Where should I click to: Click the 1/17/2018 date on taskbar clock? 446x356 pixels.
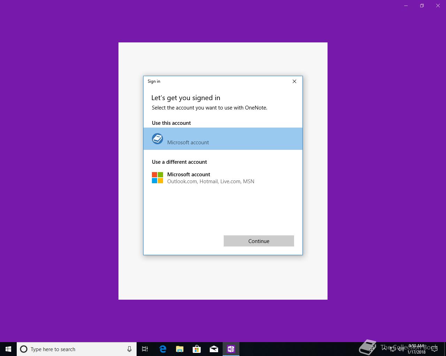[416, 352]
